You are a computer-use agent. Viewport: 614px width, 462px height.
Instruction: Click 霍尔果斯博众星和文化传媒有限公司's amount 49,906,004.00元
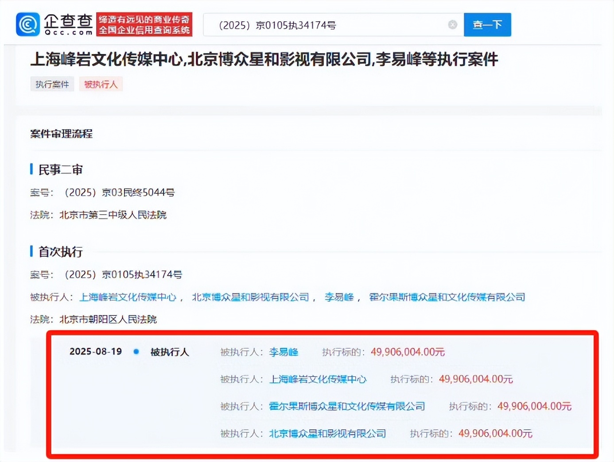tap(534, 406)
